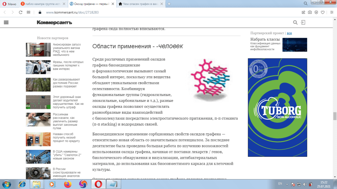This screenshot has width=337, height=189.
Task: Open news 'Этот дорожный знак делает водителей'
Action: point(68,102)
